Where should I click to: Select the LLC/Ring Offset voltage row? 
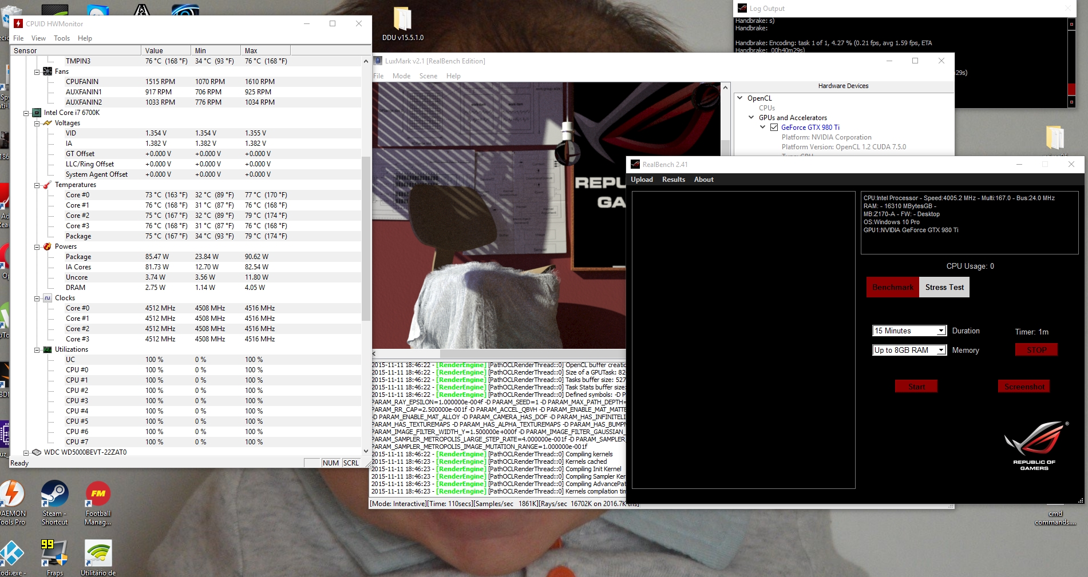point(186,164)
